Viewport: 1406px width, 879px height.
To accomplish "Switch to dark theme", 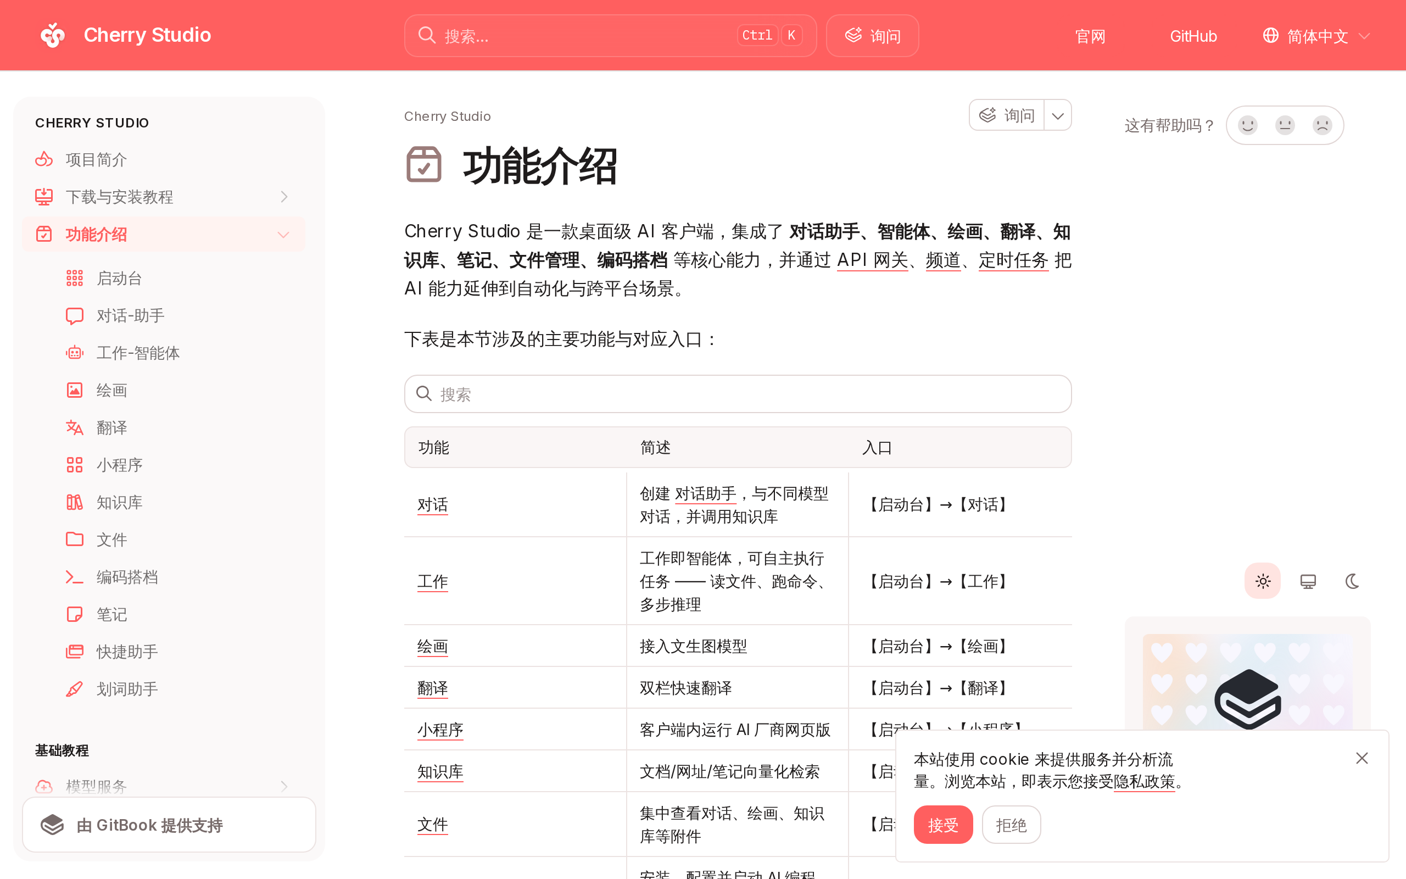I will 1353,581.
